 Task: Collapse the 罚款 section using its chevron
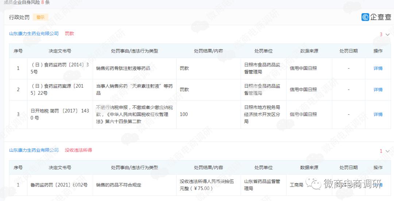(x=387, y=34)
